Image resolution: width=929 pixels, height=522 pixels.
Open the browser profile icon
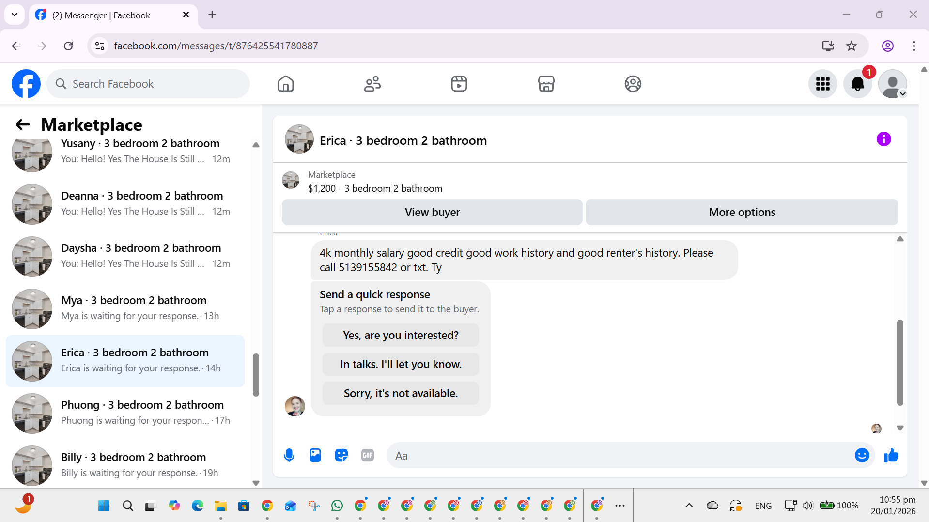(x=887, y=46)
